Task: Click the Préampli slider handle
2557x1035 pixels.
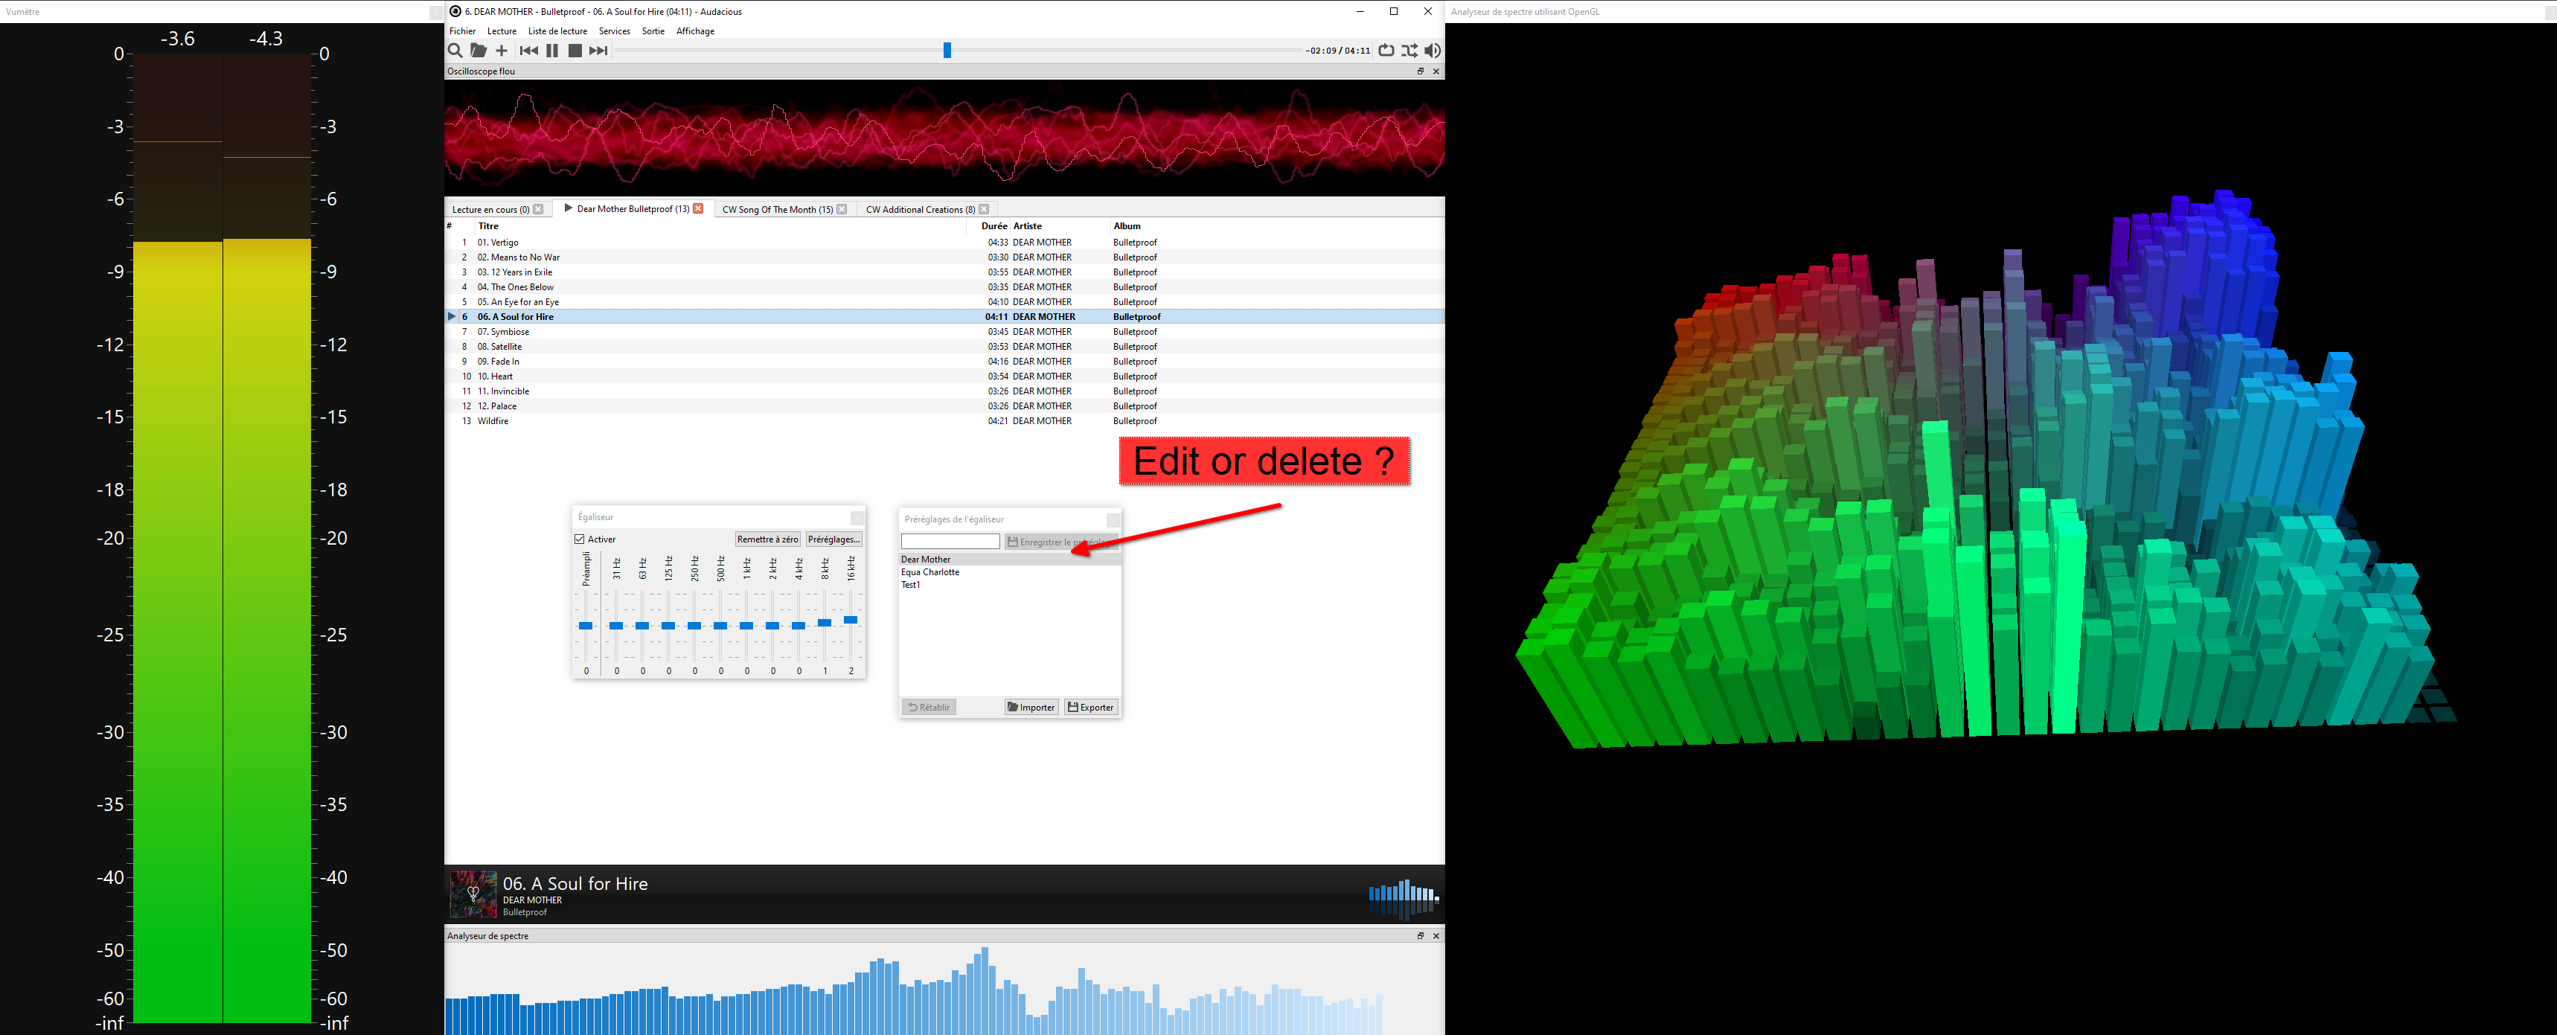Action: [x=586, y=625]
